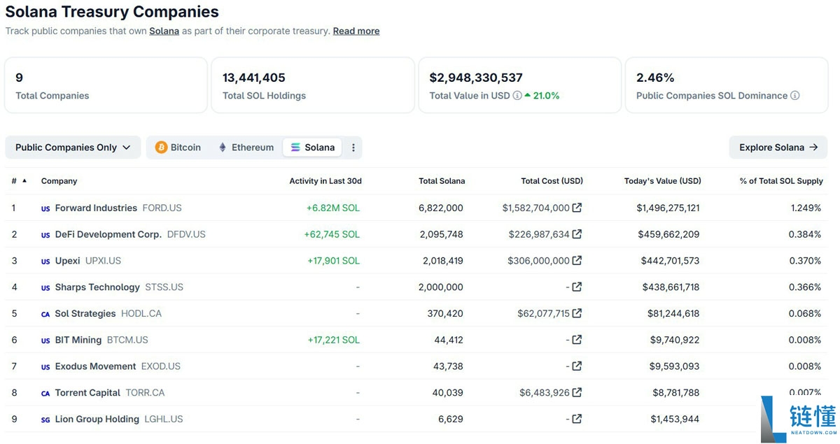Open the Read more link

(x=356, y=31)
